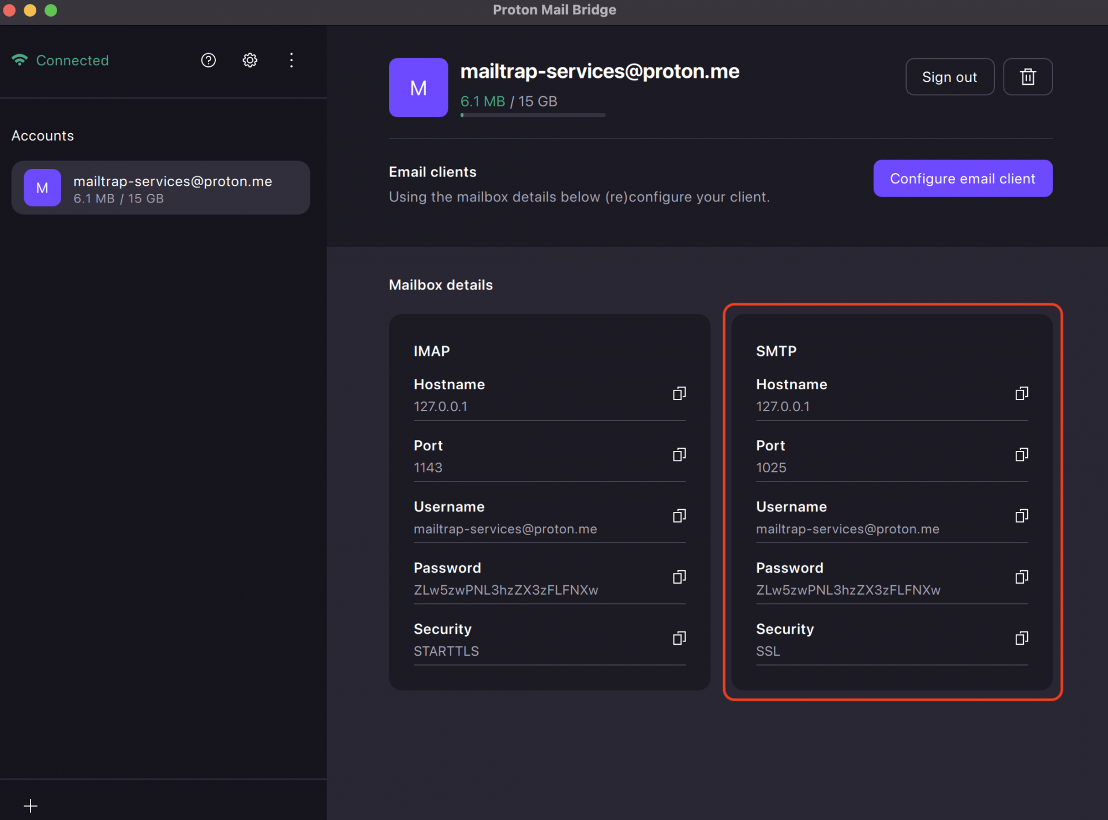Open the help question mark icon
This screenshot has height=820, width=1108.
click(208, 61)
